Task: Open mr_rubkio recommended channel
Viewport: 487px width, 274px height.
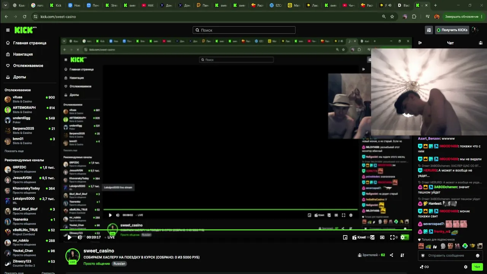Action: pyautogui.click(x=30, y=242)
